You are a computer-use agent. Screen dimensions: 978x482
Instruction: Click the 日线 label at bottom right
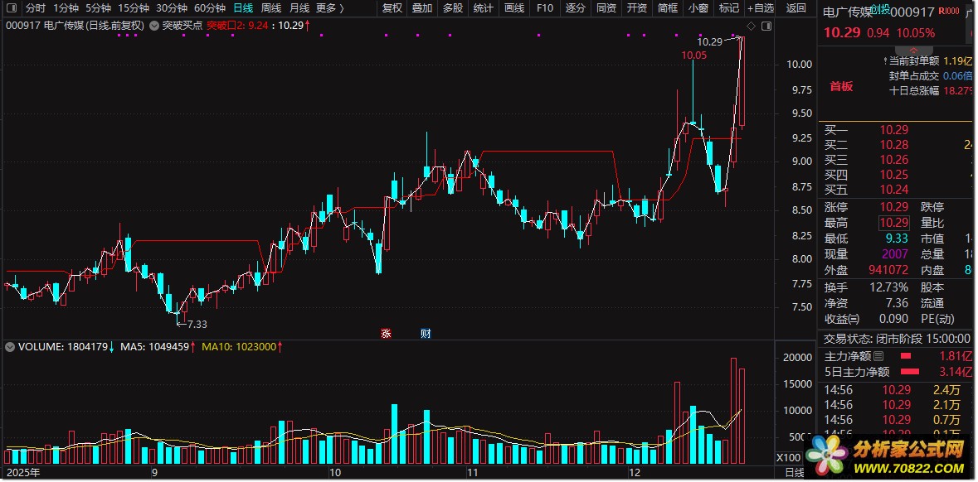tap(795, 473)
